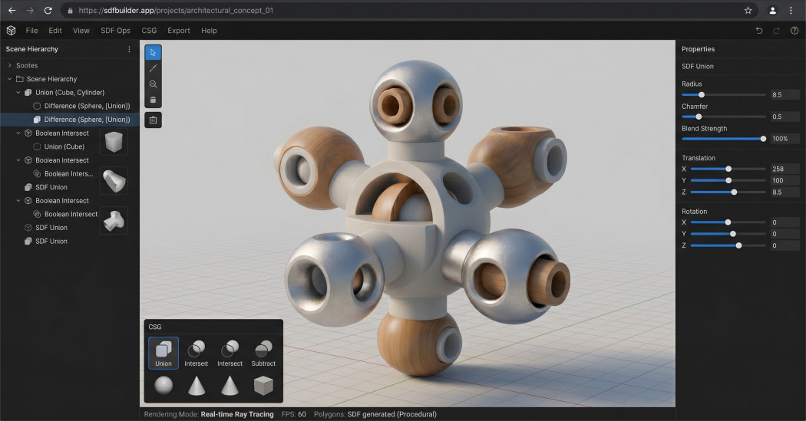This screenshot has height=421, width=806.
Task: Activate the line drawing tool
Action: (154, 68)
